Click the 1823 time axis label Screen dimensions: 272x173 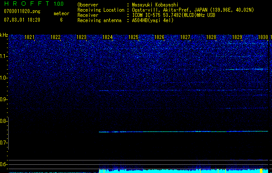coord(82,37)
